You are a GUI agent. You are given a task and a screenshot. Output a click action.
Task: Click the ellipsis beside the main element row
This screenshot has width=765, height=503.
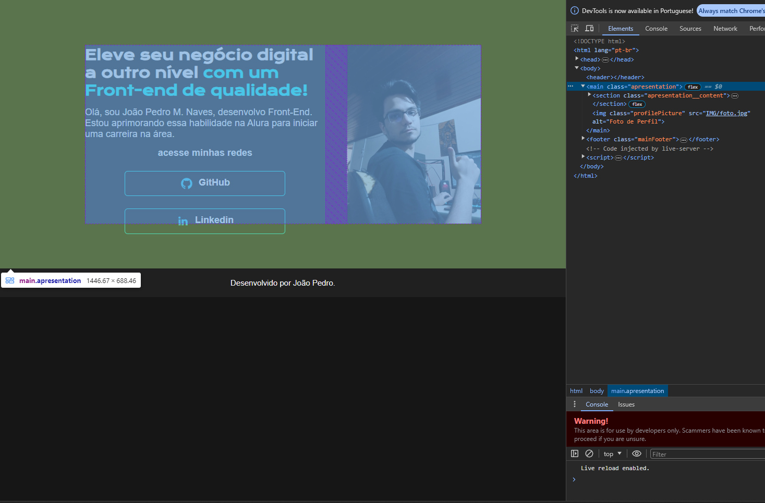[x=570, y=87]
